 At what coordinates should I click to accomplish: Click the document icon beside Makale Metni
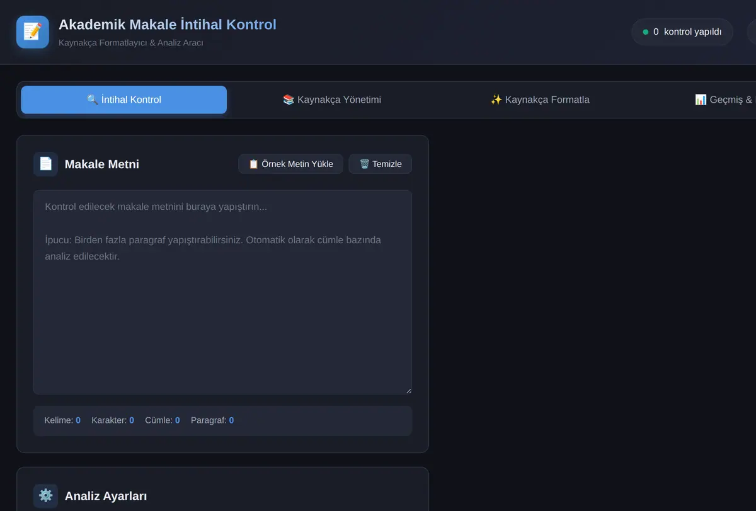(45, 164)
